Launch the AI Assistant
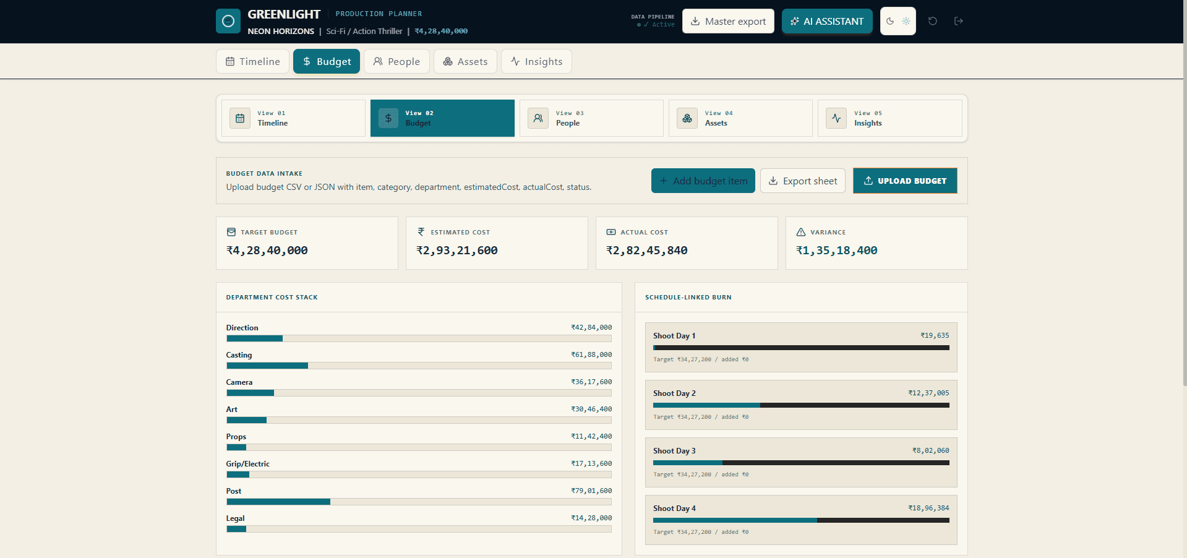The width and height of the screenshot is (1187, 558). pyautogui.click(x=827, y=21)
